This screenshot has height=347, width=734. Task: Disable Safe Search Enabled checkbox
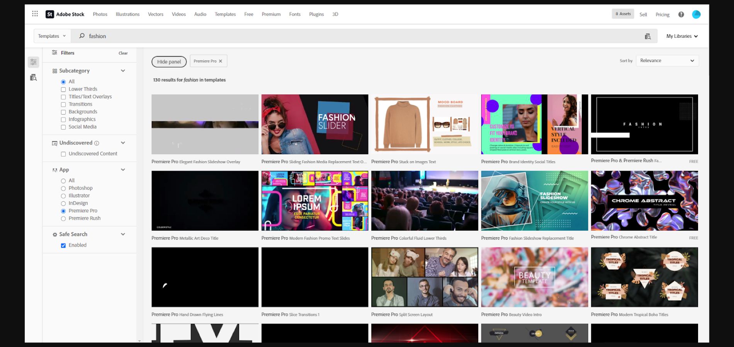click(63, 246)
